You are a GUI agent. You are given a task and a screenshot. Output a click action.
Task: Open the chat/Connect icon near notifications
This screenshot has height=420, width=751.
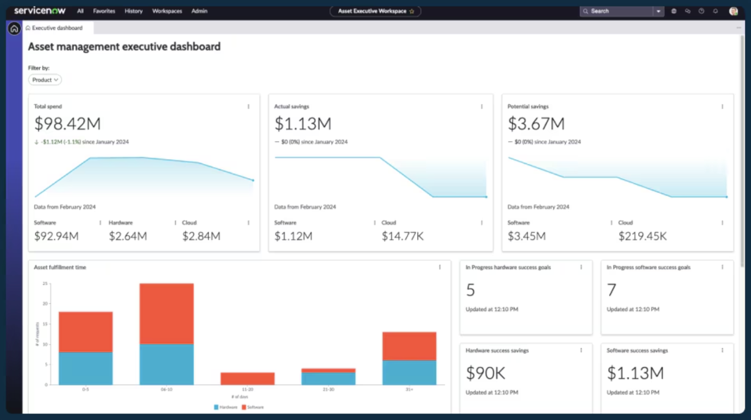coord(687,11)
